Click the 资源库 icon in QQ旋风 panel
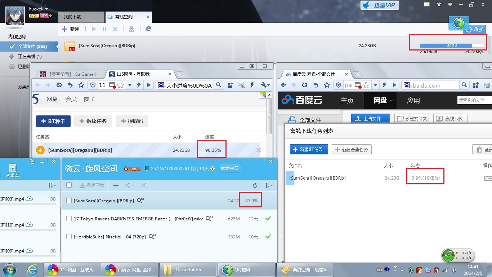The image size is (492, 277). coord(12,171)
